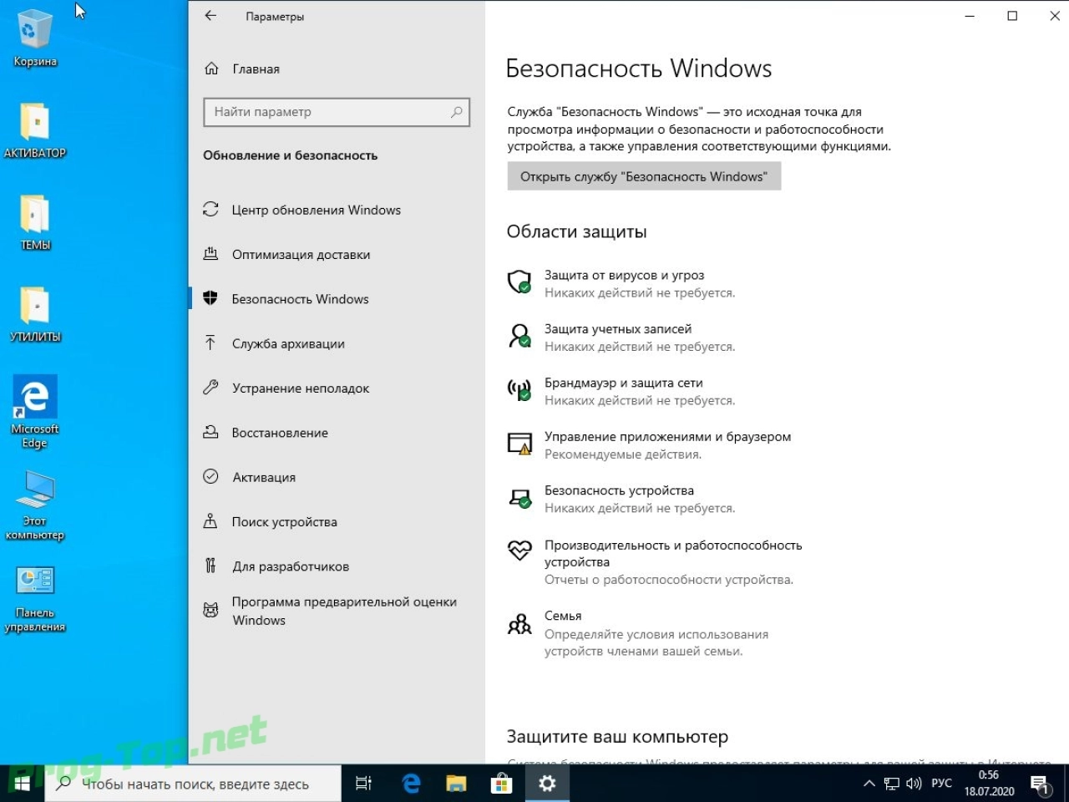Click the magnifier icon in search box
Screen dimensions: 1069x802
coord(456,112)
